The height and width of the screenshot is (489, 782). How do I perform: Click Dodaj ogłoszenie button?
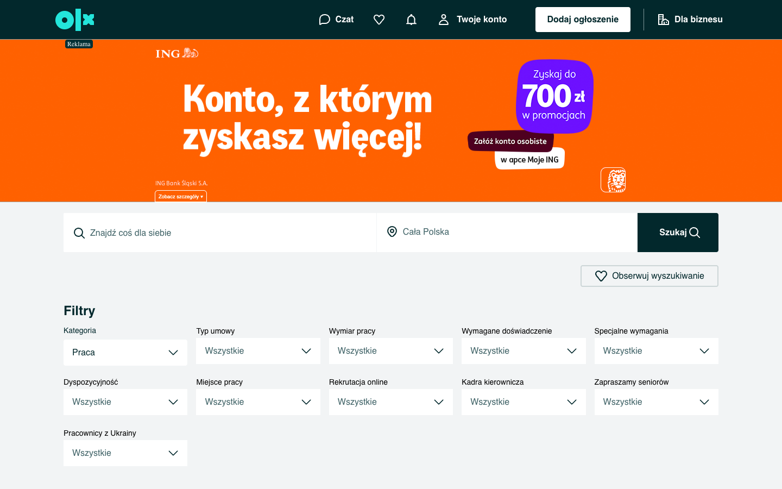point(583,20)
